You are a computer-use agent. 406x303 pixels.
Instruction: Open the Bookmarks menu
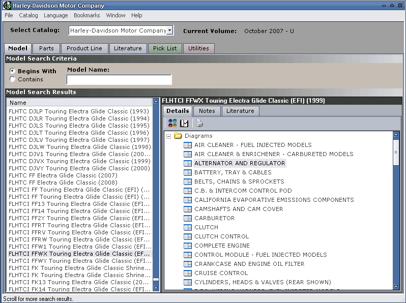tap(86, 15)
